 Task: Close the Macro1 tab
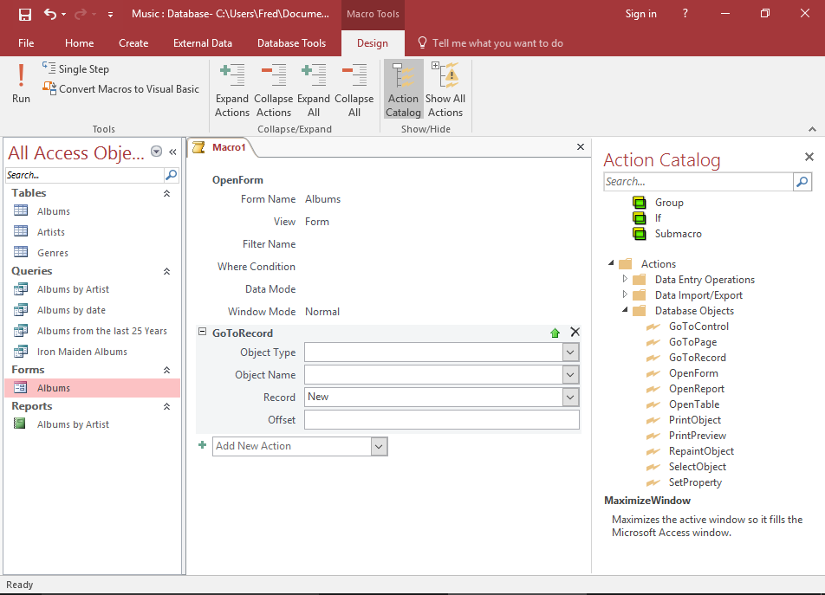(581, 147)
